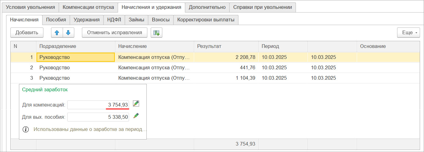Screen dimensions: 424x152
Task: Go to Справки при увольнении tab
Action: (262, 7)
